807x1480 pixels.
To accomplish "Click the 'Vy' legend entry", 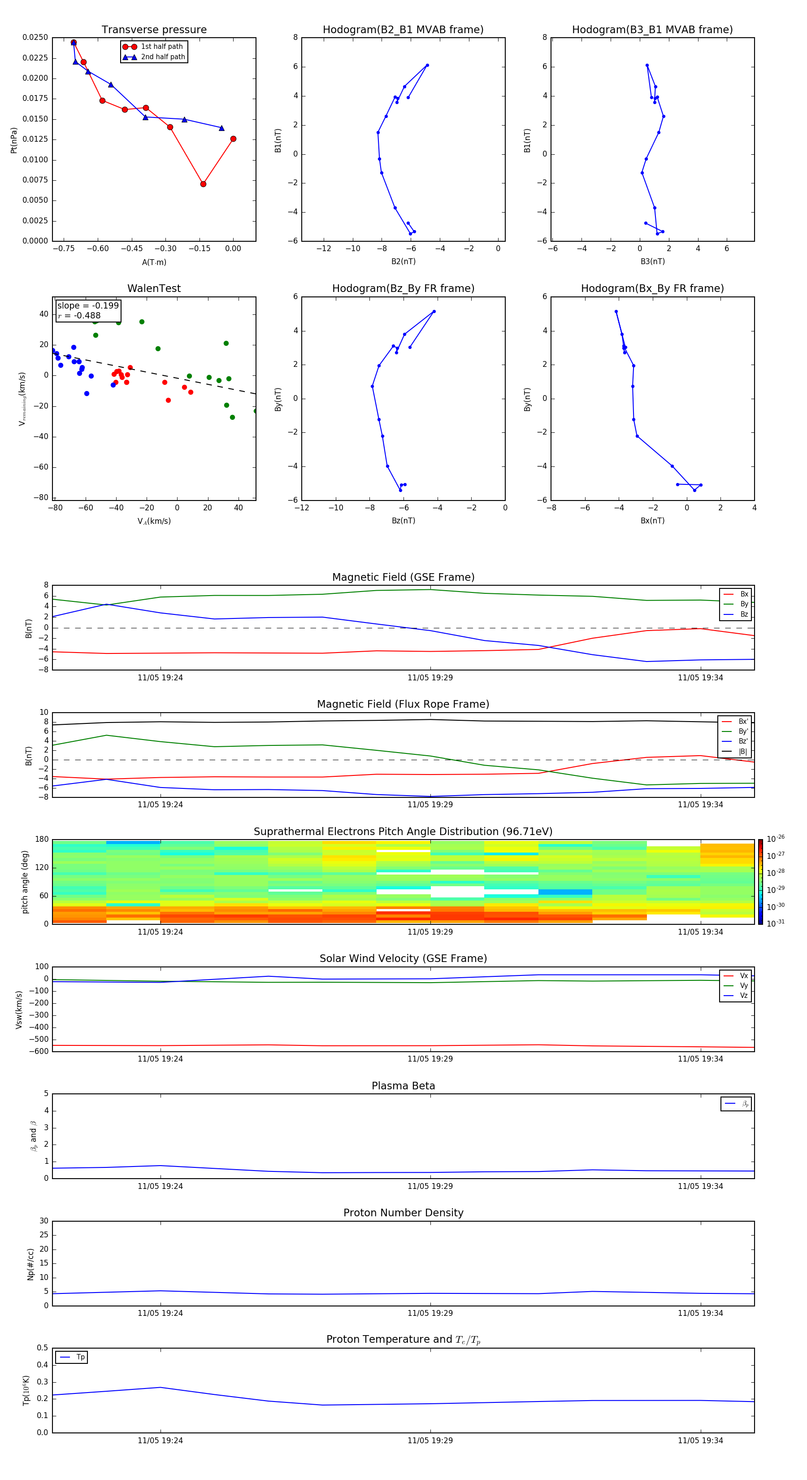I will 736,985.
